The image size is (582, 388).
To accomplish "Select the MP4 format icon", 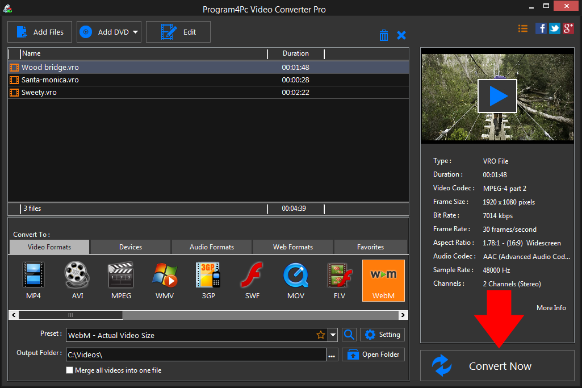I will (34, 276).
